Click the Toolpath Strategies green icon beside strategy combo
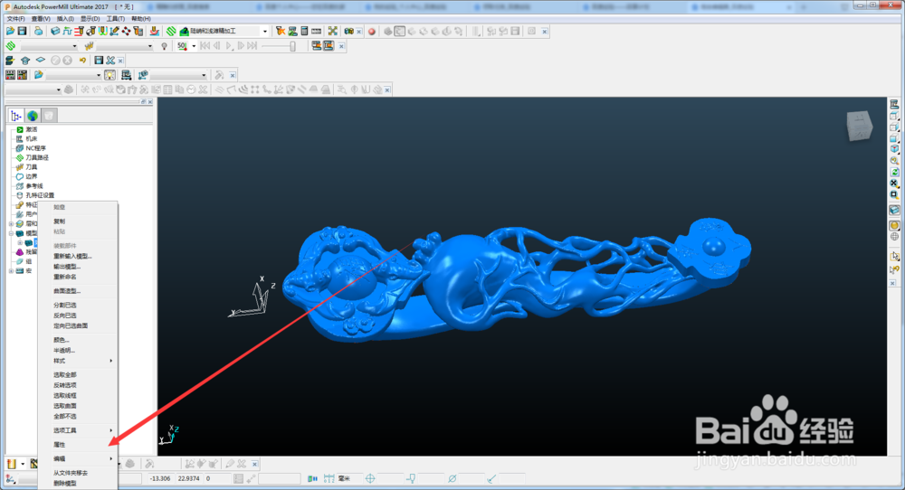 point(171,31)
